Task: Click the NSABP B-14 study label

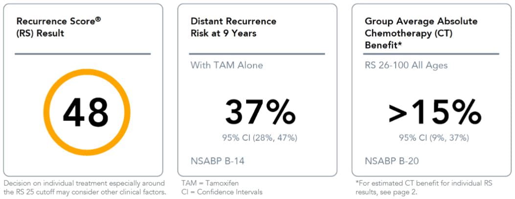Action: pyautogui.click(x=217, y=161)
